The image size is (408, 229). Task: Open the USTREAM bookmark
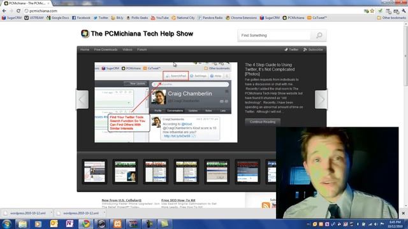pyautogui.click(x=34, y=18)
